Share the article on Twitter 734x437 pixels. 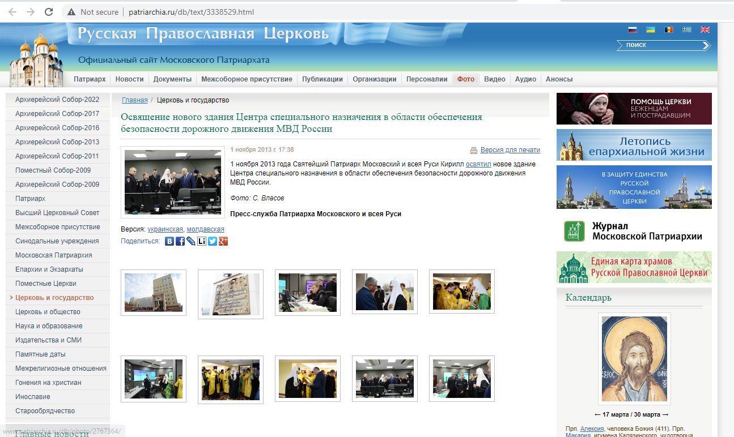pyautogui.click(x=213, y=241)
